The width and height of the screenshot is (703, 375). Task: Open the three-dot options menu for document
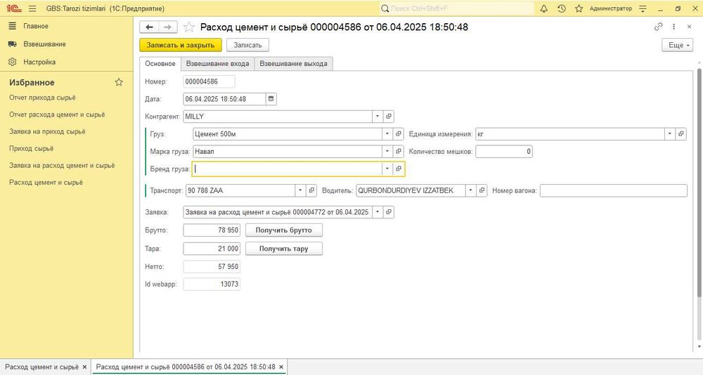[674, 27]
